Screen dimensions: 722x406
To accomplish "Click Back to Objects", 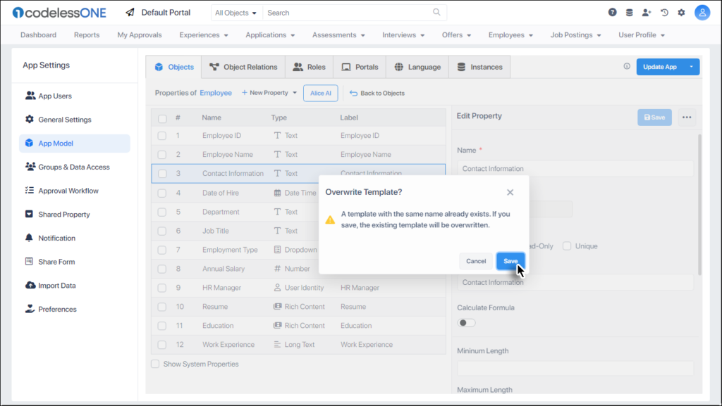I will [x=377, y=94].
